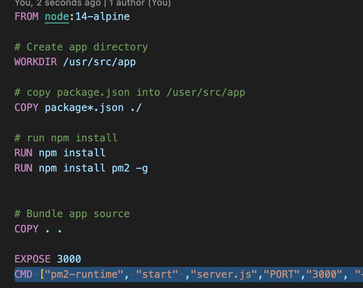Click the -g flag on the pm2 install line
This screenshot has height=288, width=363.
tap(142, 168)
